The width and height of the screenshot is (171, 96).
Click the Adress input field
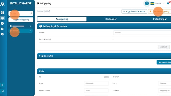point(165,91)
